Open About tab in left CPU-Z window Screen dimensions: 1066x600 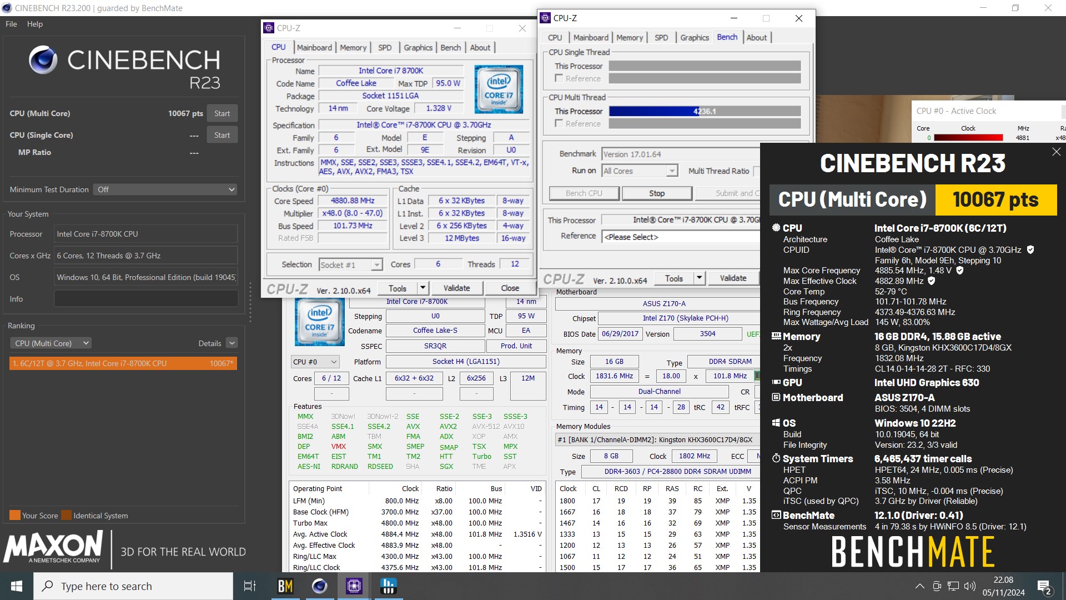click(480, 48)
